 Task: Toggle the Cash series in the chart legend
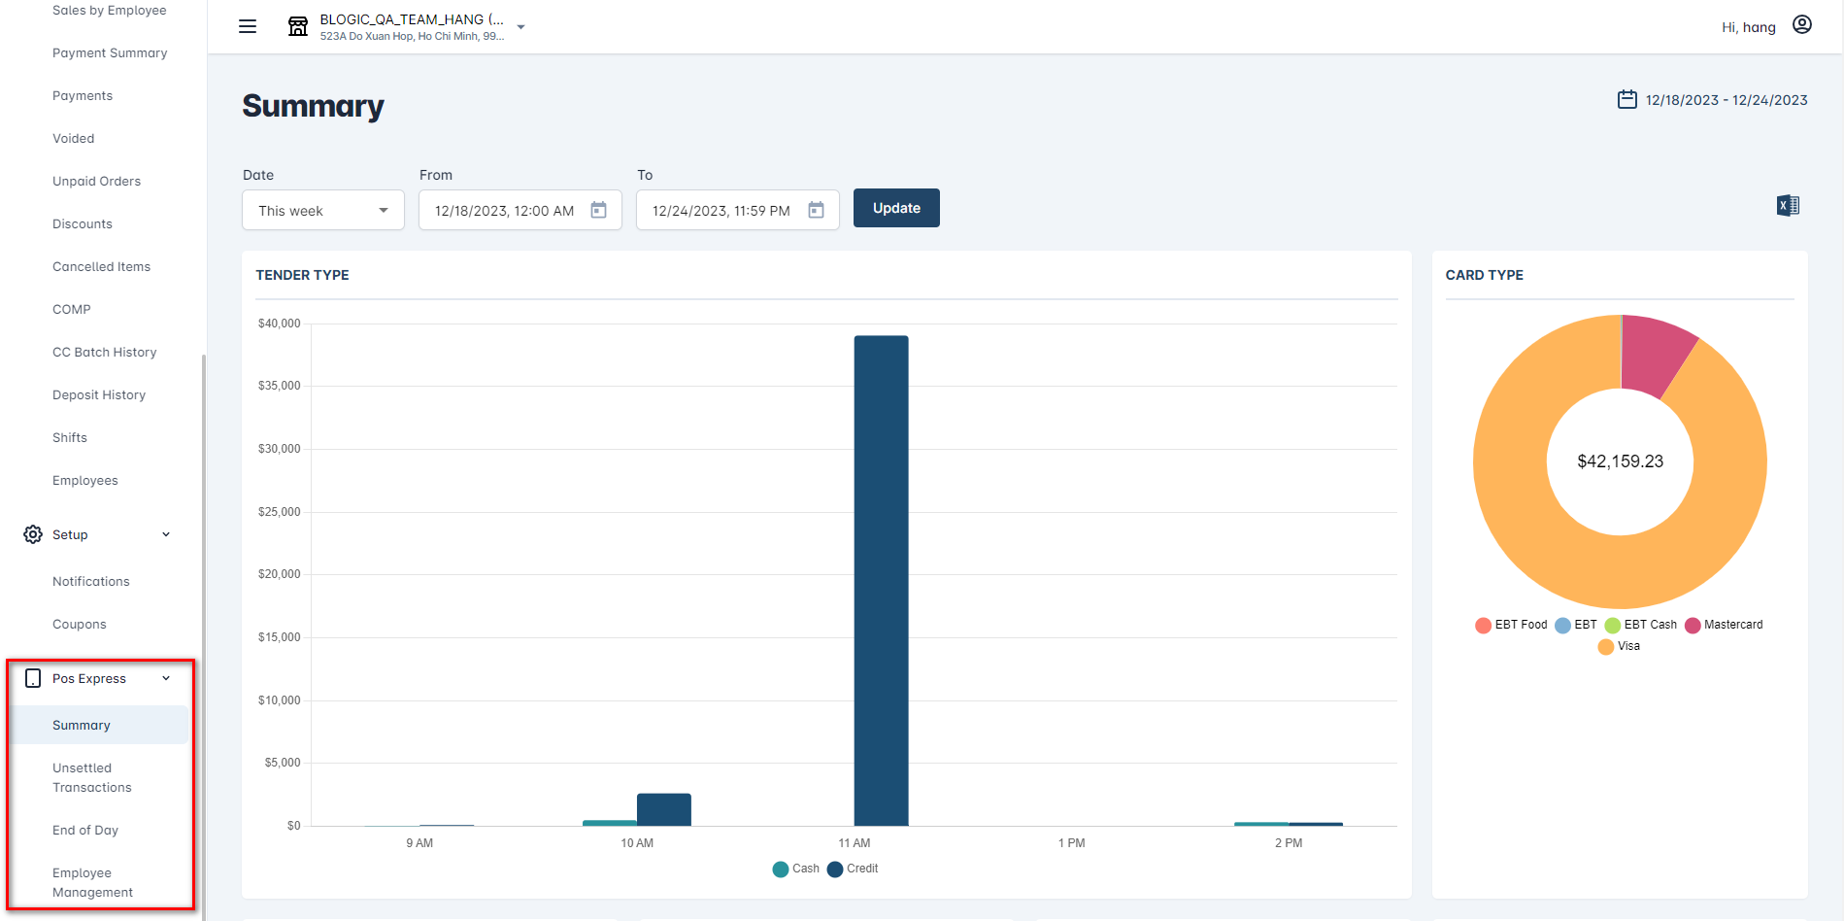(x=796, y=869)
